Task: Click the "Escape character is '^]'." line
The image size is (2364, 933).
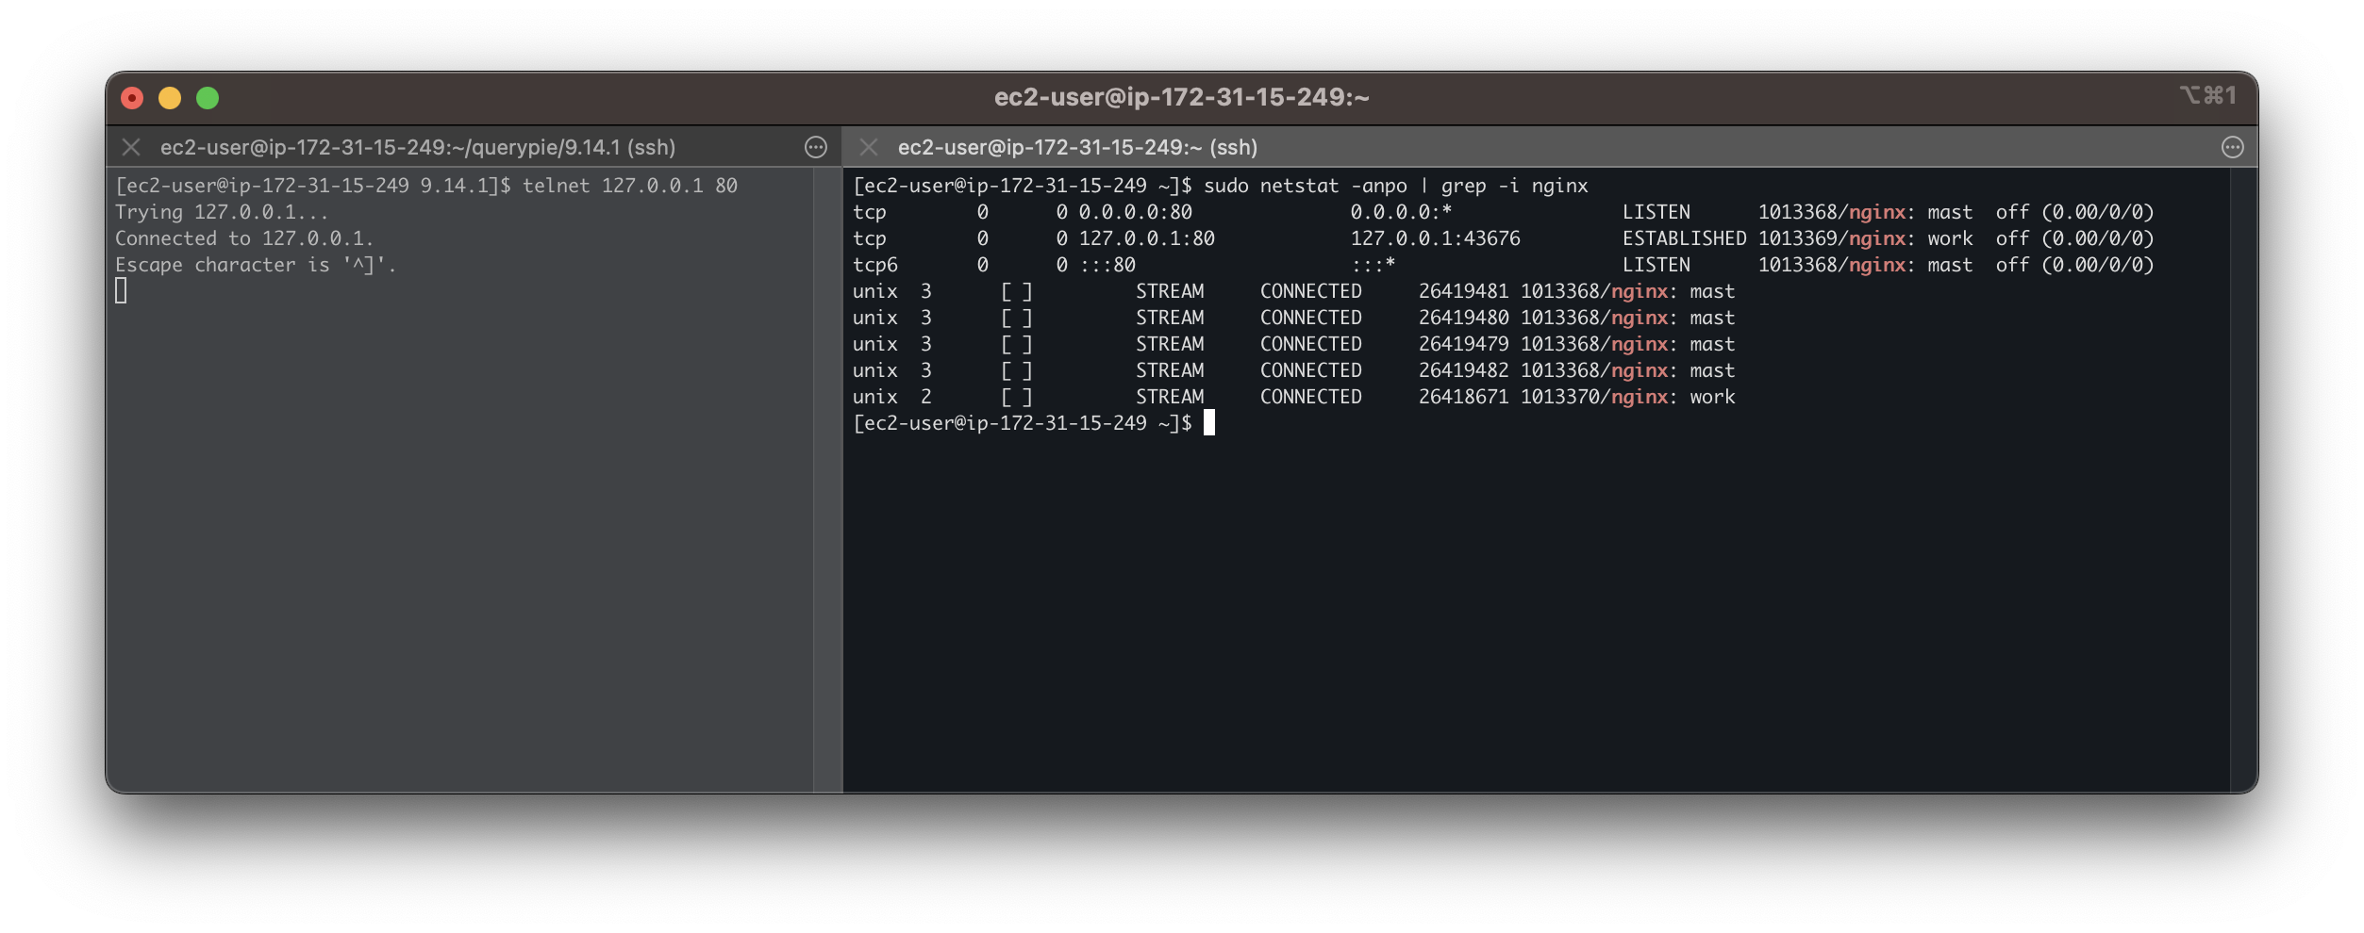Action: [x=256, y=265]
